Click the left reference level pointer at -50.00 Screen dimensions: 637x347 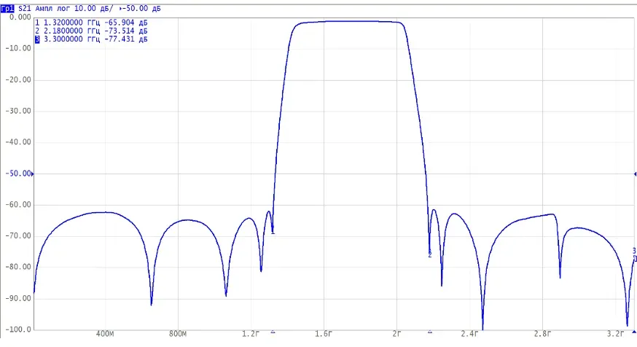click(x=33, y=174)
